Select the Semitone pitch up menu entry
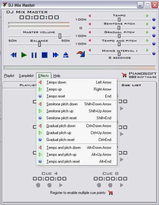 coord(77,111)
